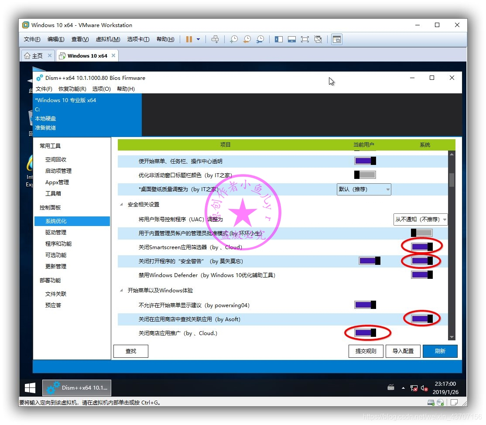Toggle built-in administrator approval mode switch
The width and height of the screenshot is (486, 425).
[421, 233]
